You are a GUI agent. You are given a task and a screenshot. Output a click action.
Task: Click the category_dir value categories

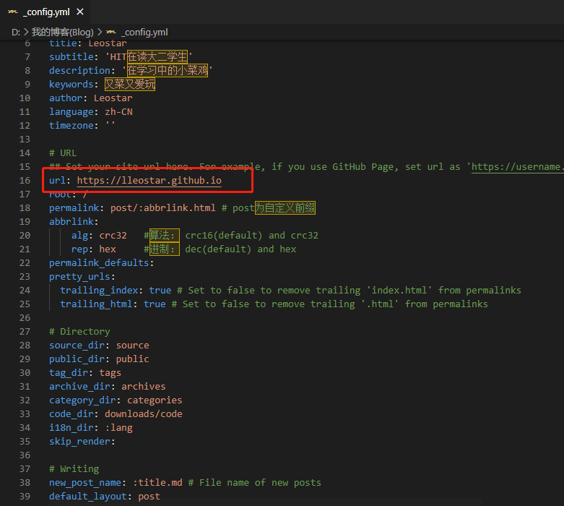155,400
